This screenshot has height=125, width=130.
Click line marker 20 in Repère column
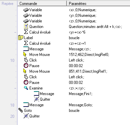12,116
